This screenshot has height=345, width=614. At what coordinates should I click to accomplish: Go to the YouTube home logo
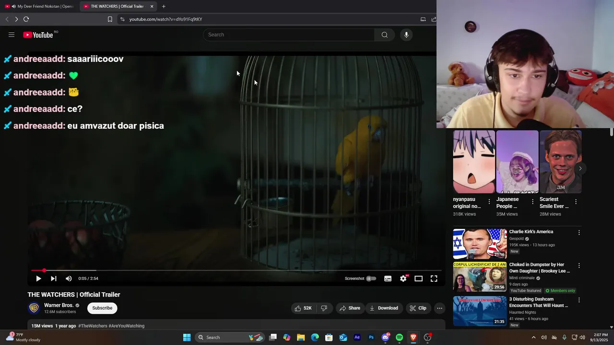38,34
